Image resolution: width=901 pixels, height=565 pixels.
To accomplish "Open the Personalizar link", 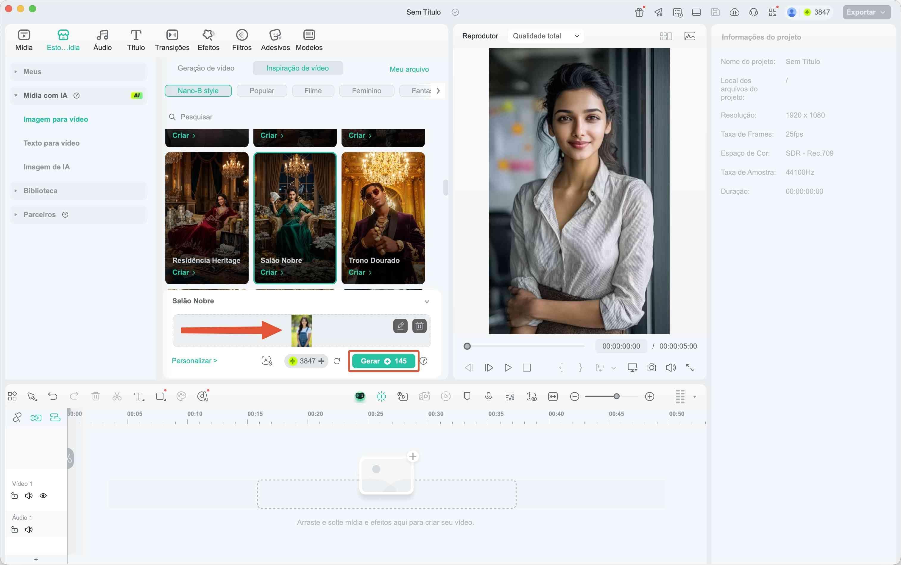I will [x=194, y=360].
